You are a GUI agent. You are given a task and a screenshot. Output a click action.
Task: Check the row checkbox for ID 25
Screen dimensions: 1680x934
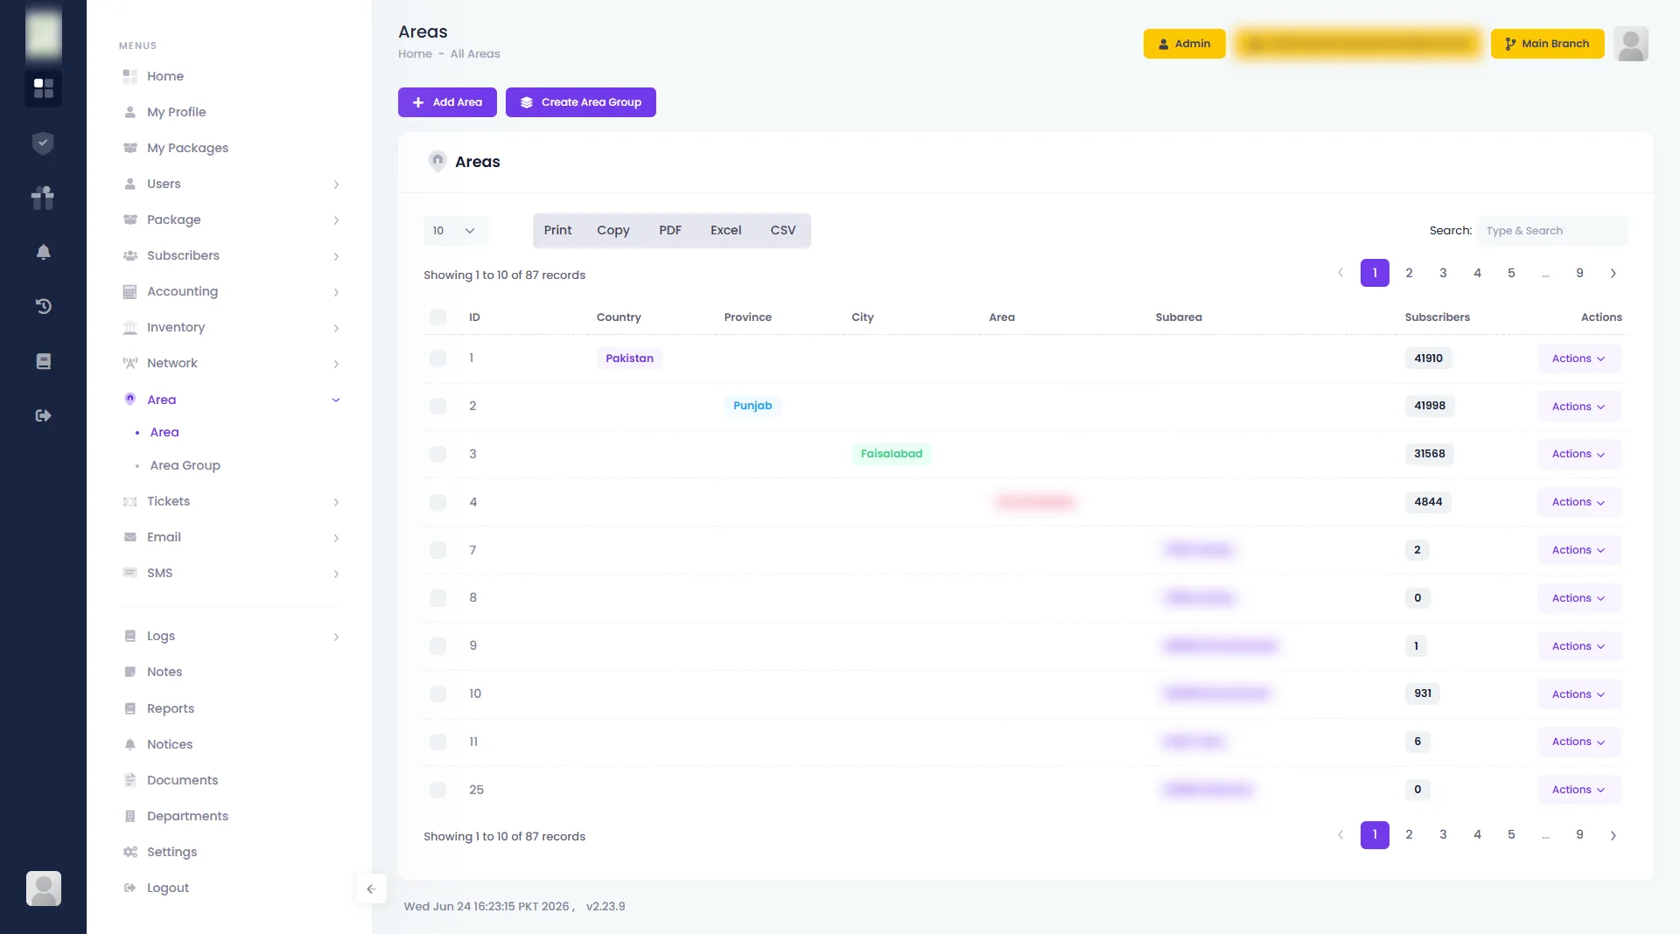[x=437, y=790]
